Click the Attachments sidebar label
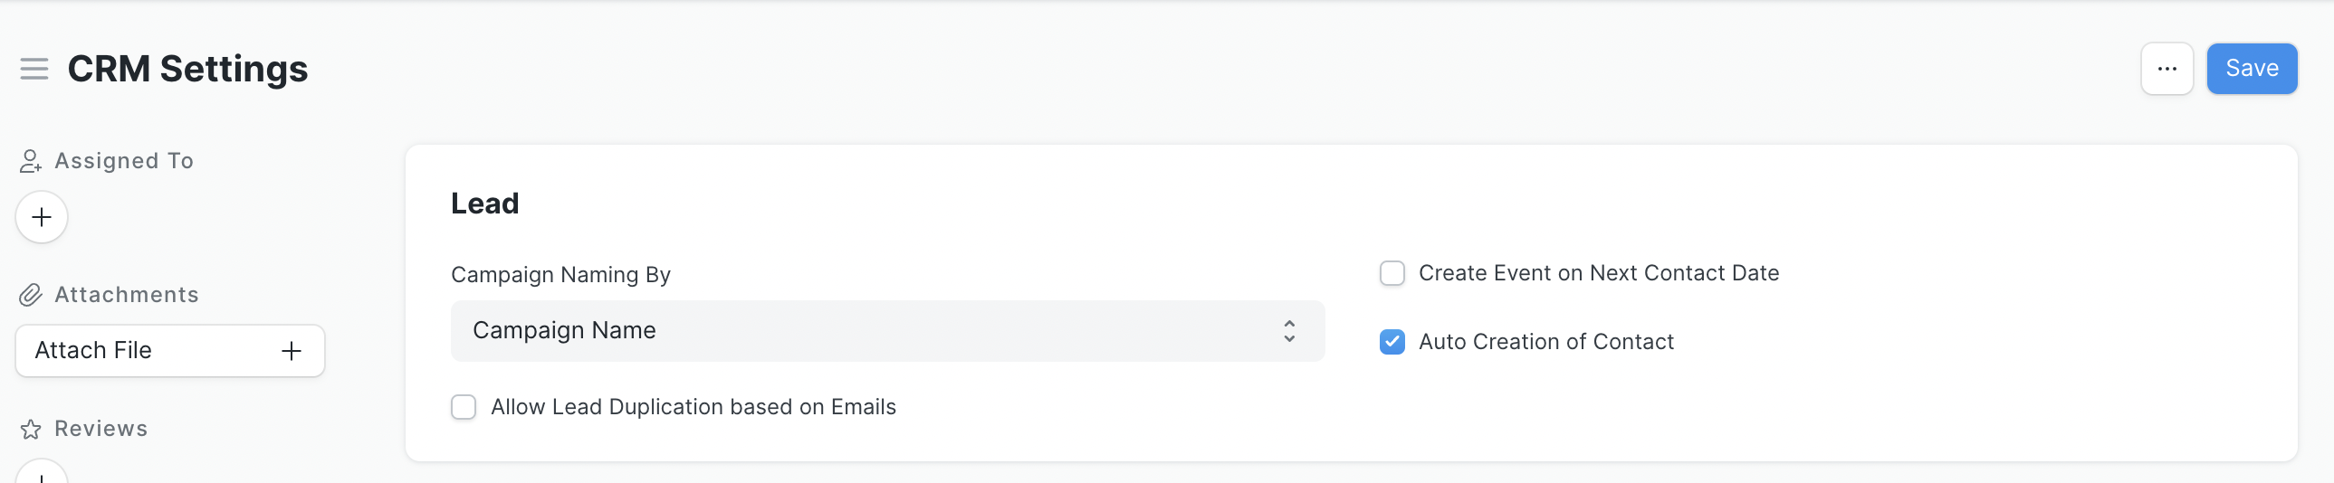2334x483 pixels. 127,295
